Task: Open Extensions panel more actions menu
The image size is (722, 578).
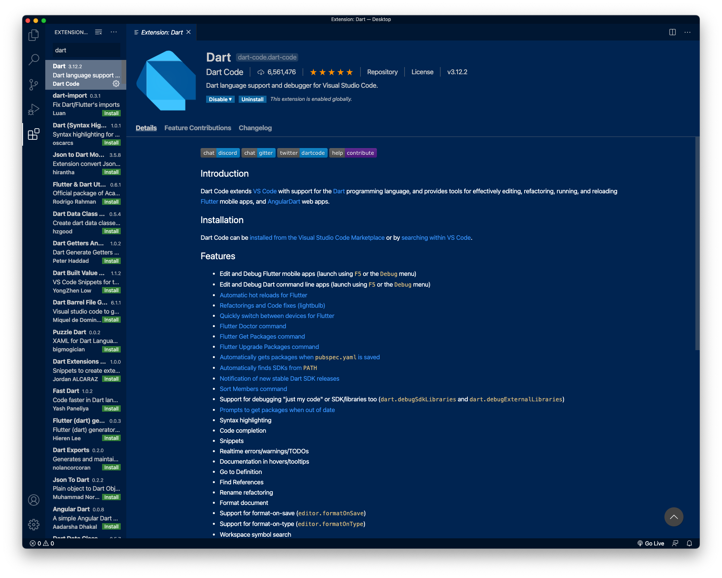Action: pos(114,32)
